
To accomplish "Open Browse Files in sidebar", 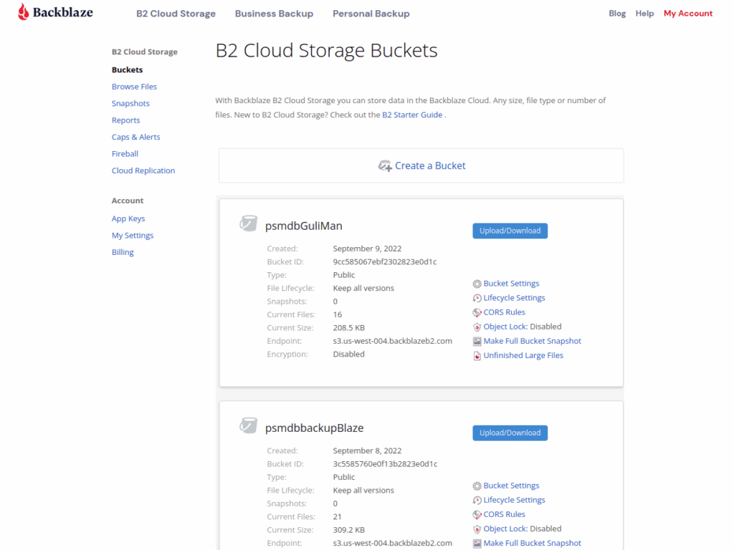I will click(x=134, y=87).
